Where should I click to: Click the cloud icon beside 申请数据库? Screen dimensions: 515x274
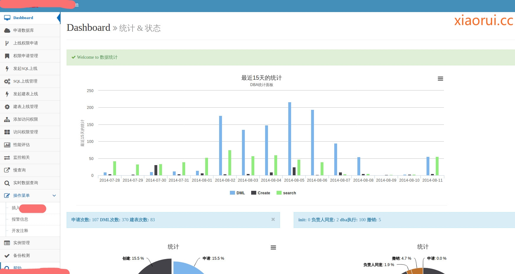tap(7, 30)
